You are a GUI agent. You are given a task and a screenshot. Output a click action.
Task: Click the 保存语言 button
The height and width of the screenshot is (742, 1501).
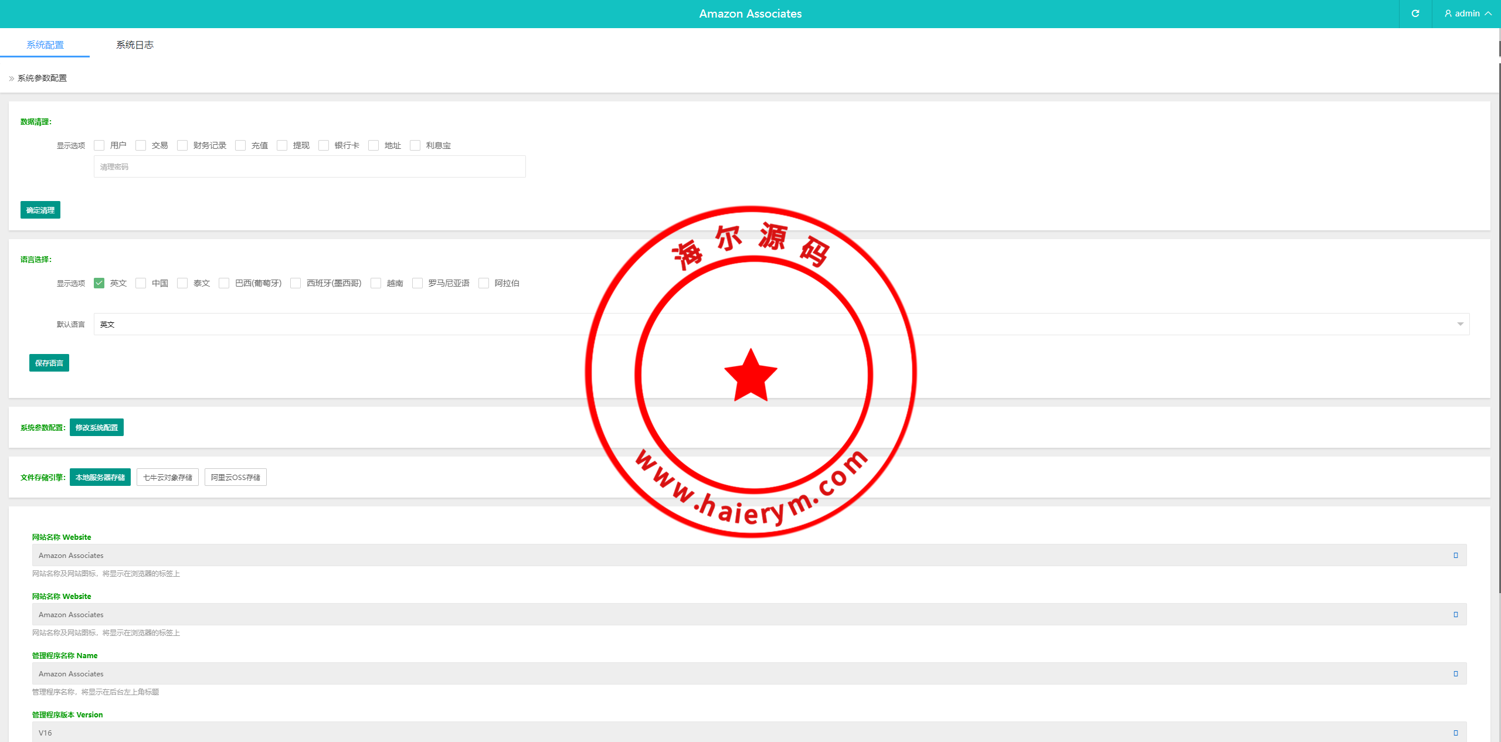[x=49, y=363]
